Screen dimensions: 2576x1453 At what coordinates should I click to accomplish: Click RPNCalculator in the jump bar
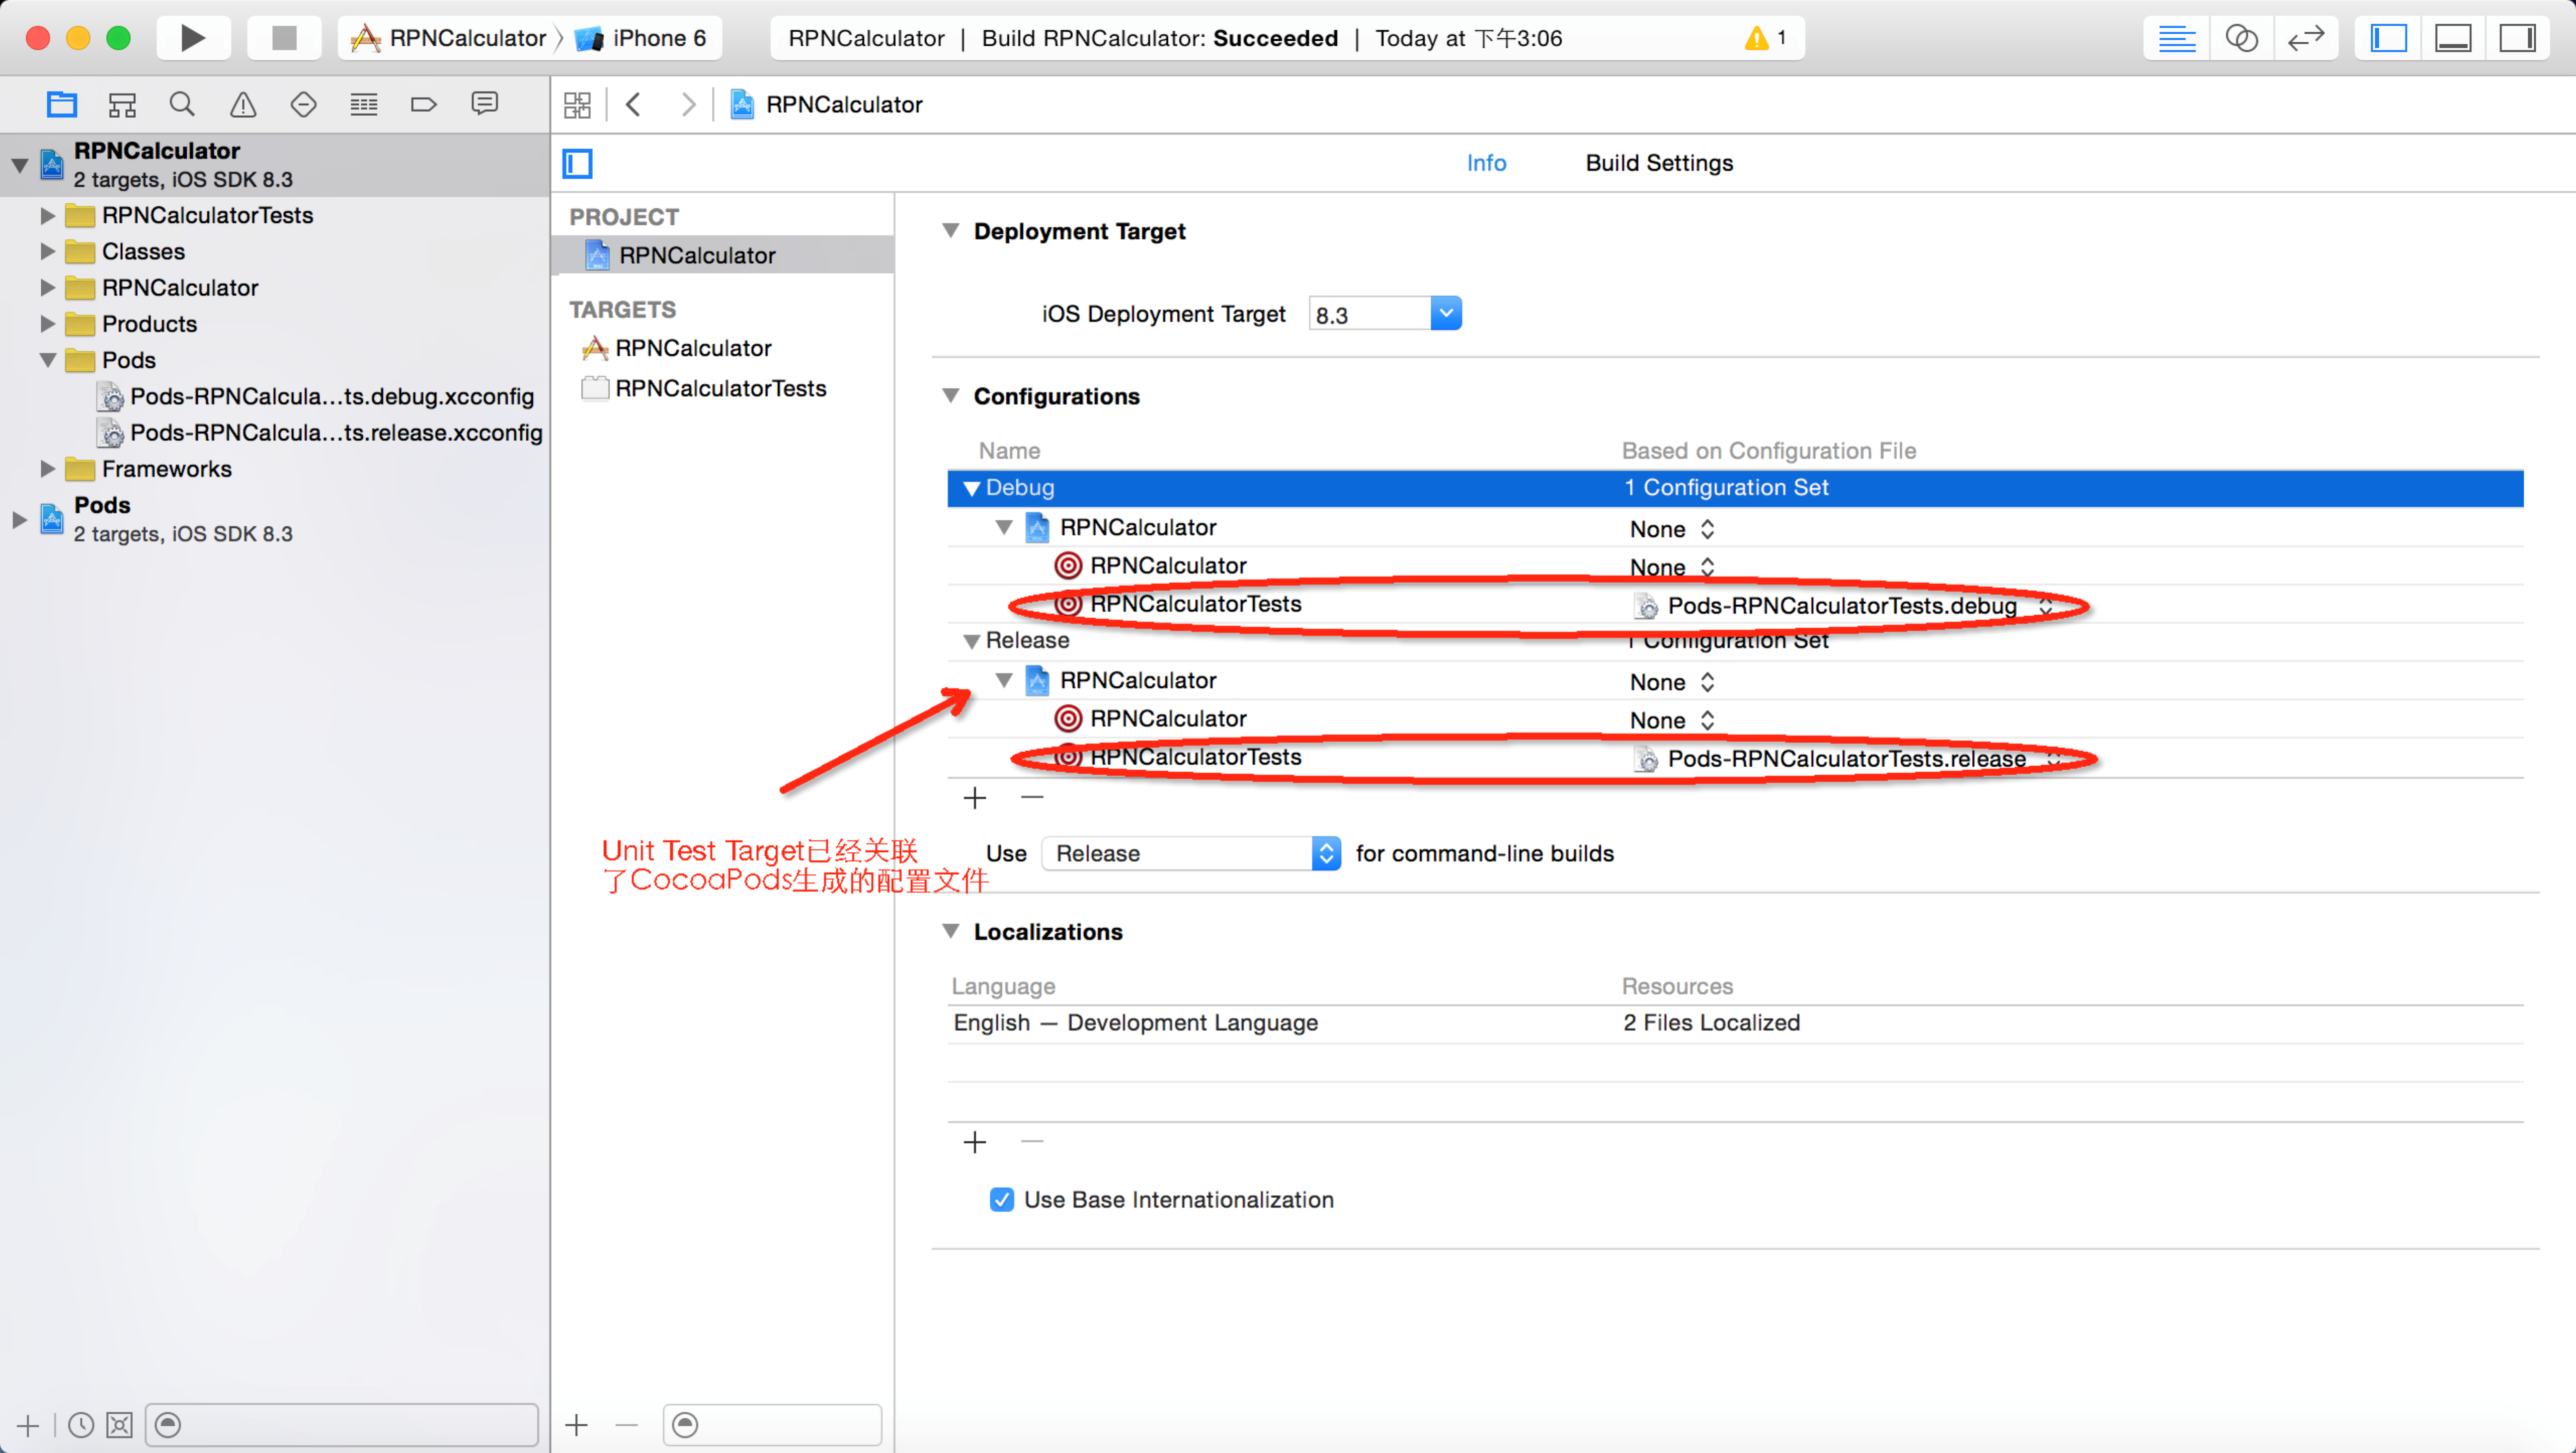(x=827, y=104)
